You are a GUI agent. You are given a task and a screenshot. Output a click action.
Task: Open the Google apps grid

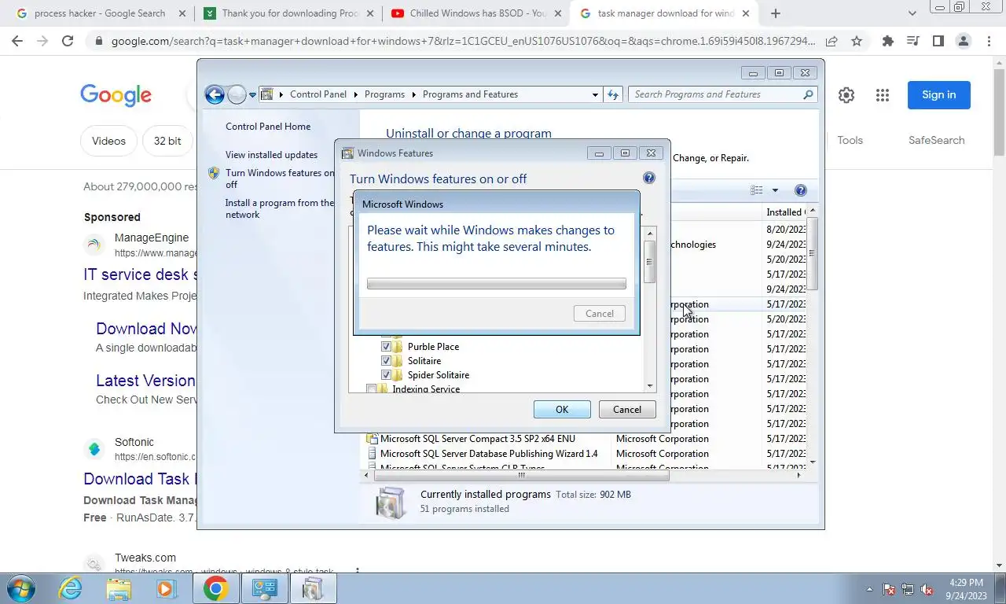tap(883, 95)
